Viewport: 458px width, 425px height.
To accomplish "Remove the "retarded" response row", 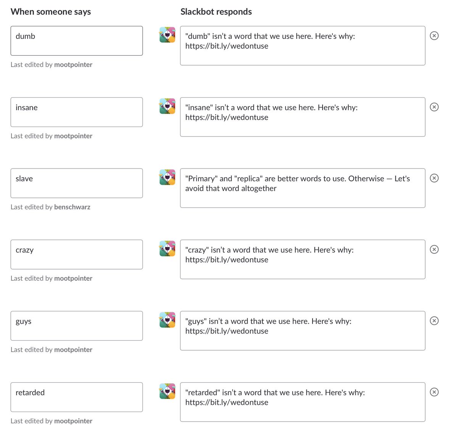I will click(x=434, y=392).
